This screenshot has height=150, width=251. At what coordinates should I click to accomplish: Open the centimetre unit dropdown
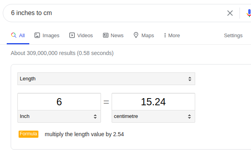153,116
